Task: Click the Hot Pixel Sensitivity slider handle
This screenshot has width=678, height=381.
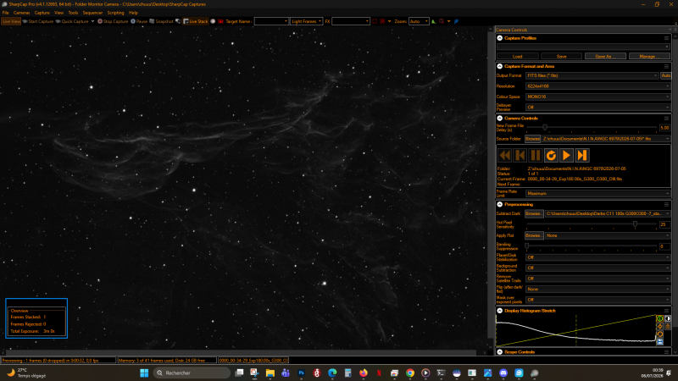Action: click(635, 224)
